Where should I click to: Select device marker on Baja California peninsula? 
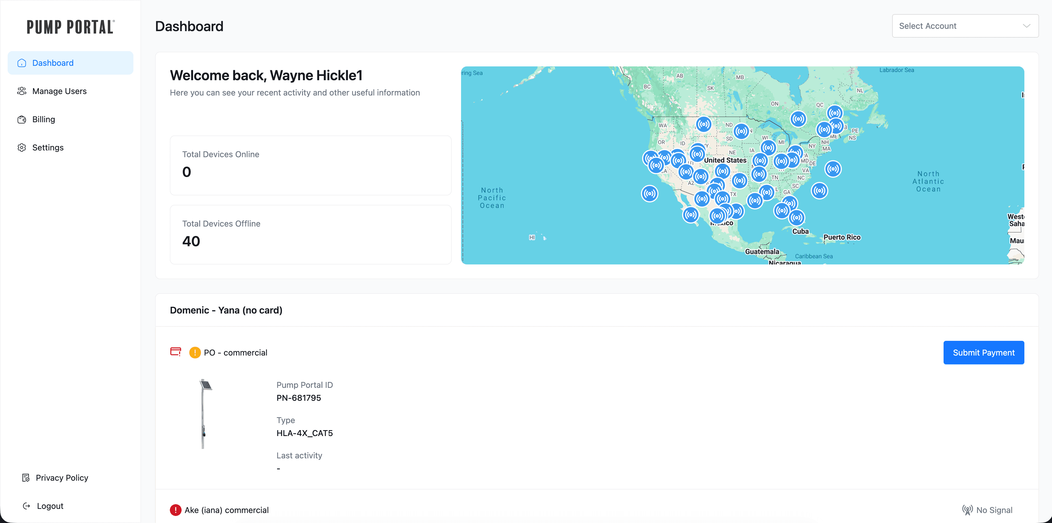691,214
